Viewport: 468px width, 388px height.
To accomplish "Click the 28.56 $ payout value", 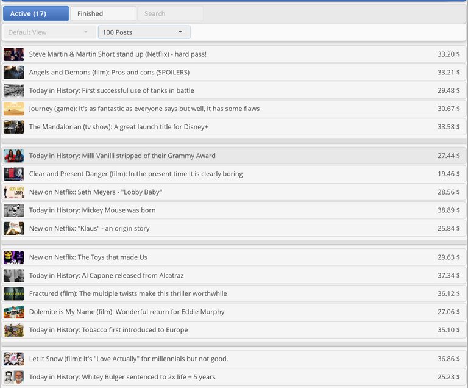I will pyautogui.click(x=448, y=192).
